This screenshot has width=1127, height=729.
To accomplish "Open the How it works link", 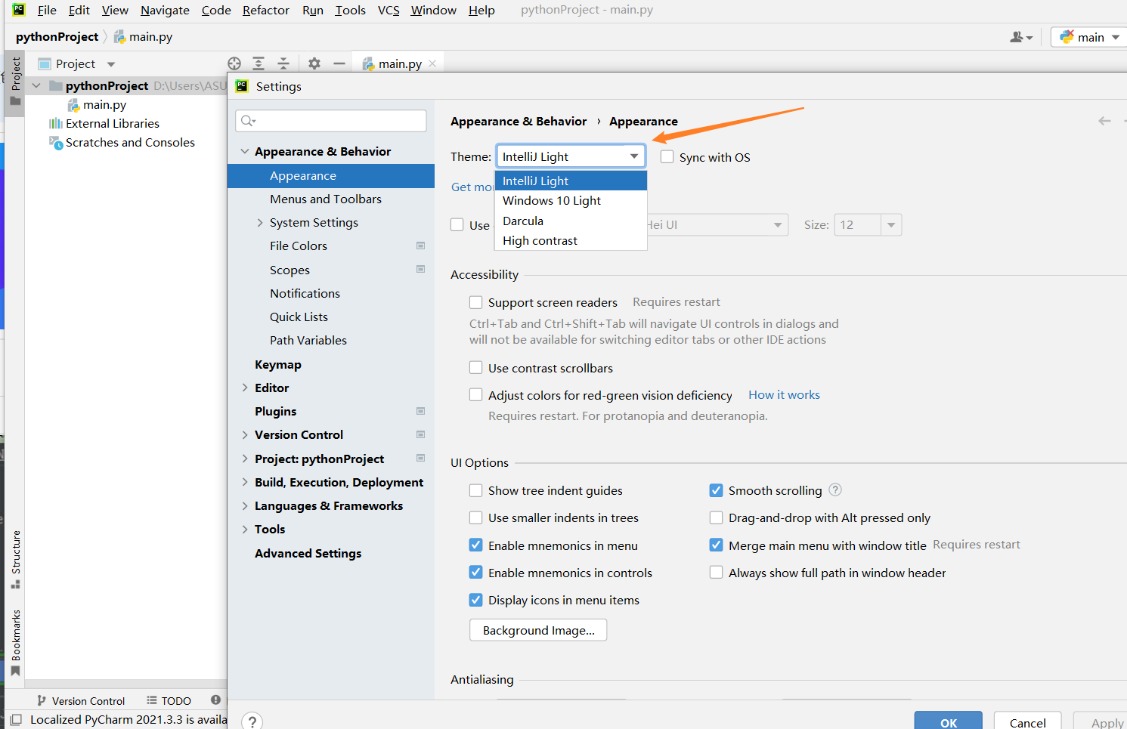I will pyautogui.click(x=784, y=394).
